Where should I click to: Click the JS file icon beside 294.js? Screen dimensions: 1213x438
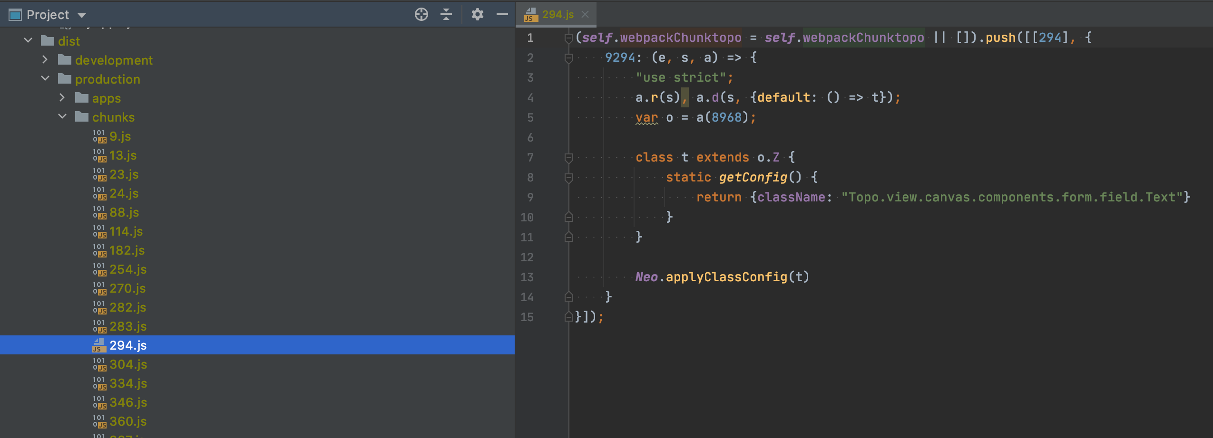(x=99, y=345)
